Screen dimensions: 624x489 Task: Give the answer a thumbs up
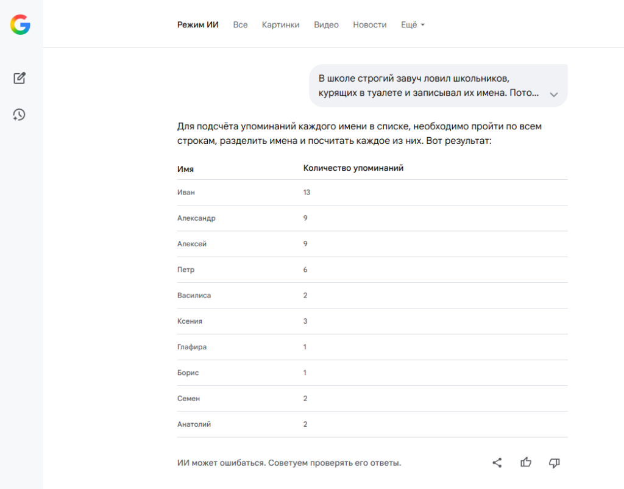(526, 463)
